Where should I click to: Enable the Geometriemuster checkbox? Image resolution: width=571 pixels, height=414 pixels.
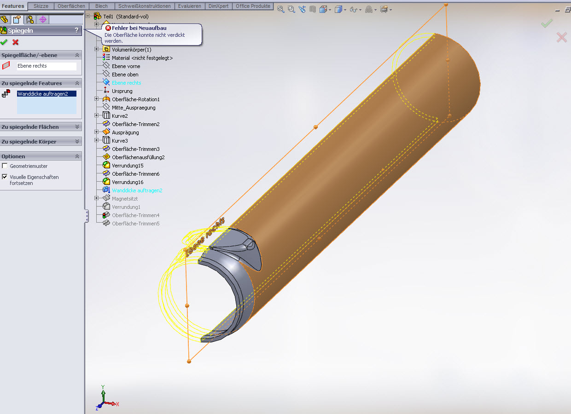5,166
